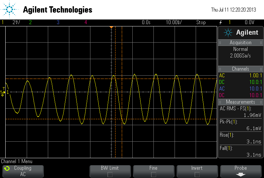Click the Agilent starburst logo in header

pyautogui.click(x=9, y=9)
